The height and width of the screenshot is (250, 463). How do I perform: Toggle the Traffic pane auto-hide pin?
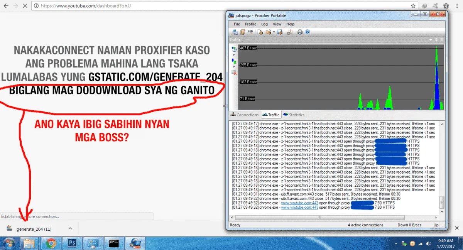436,40
